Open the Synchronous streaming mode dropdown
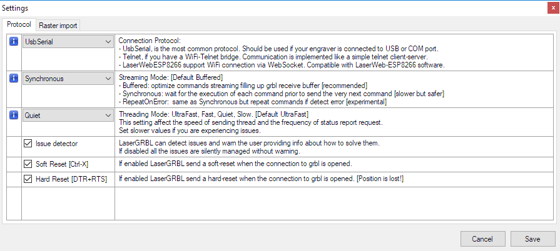This screenshot has height=251, width=560. tap(68, 79)
